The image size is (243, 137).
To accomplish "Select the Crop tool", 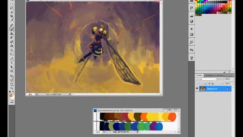I will tap(12, 16).
